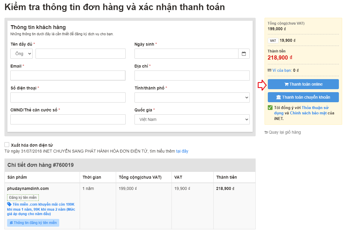Open Thông tin đăng ký tên miền button

click(x=33, y=223)
